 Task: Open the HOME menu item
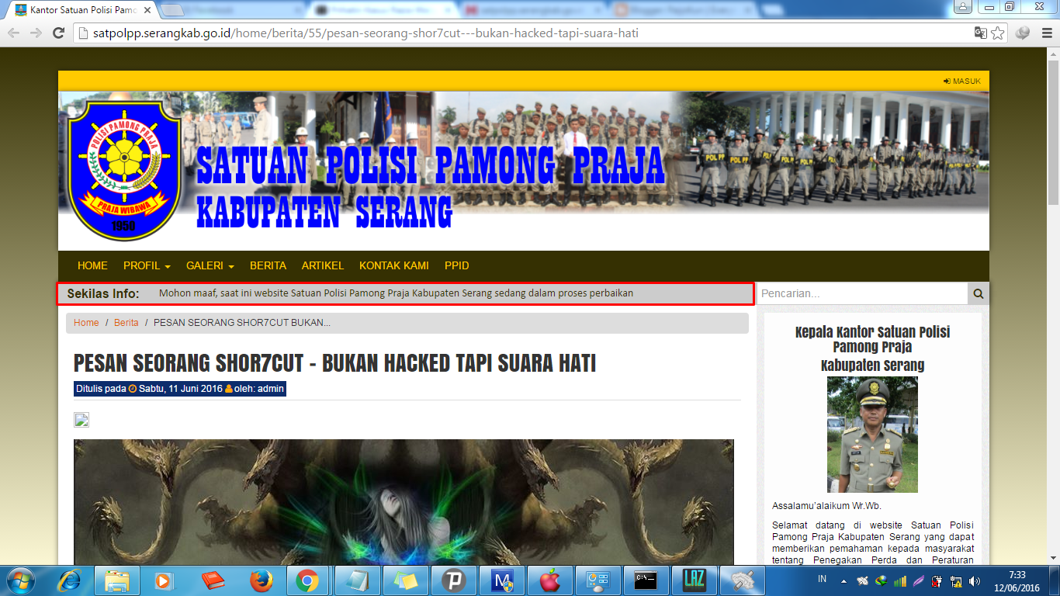point(92,265)
